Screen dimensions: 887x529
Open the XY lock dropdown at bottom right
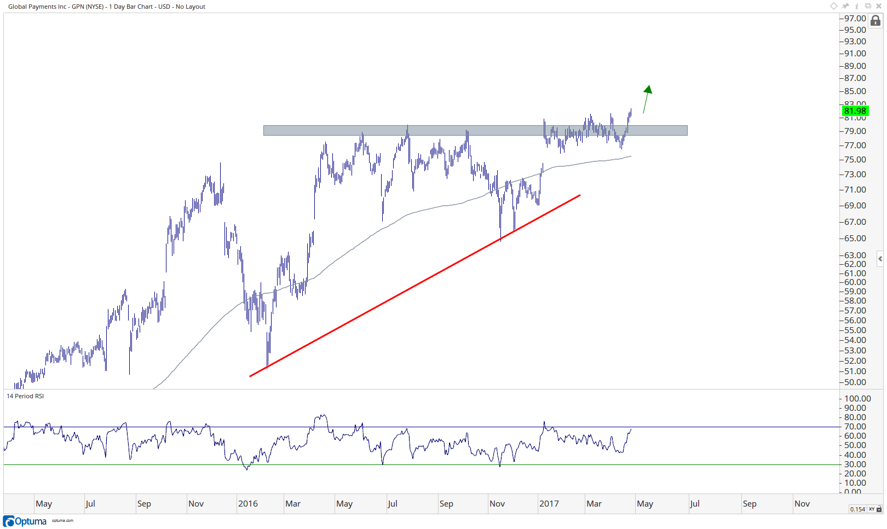point(875,509)
